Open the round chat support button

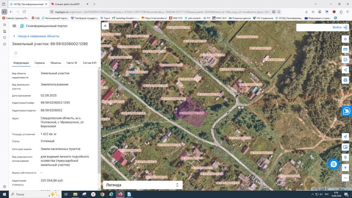[x=334, y=164]
